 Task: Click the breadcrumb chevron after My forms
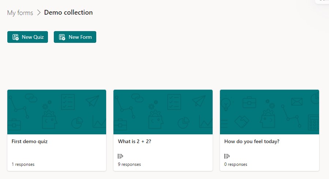(39, 13)
